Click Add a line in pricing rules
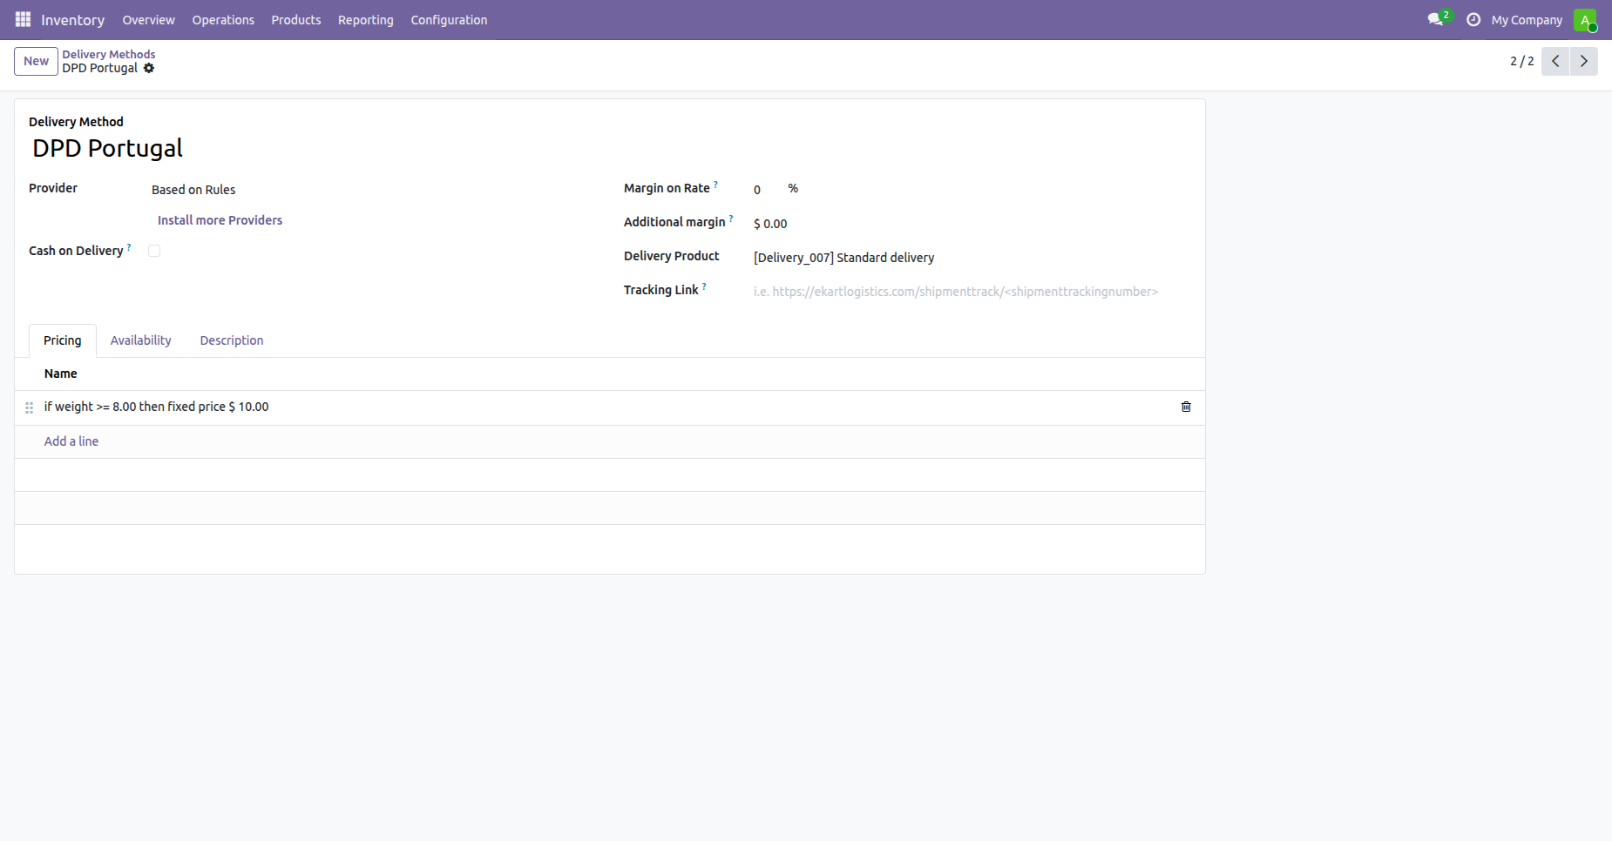 click(x=71, y=441)
